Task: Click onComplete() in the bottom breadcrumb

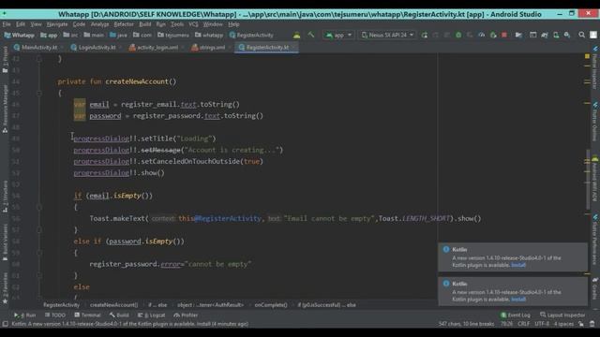Action: point(271,305)
